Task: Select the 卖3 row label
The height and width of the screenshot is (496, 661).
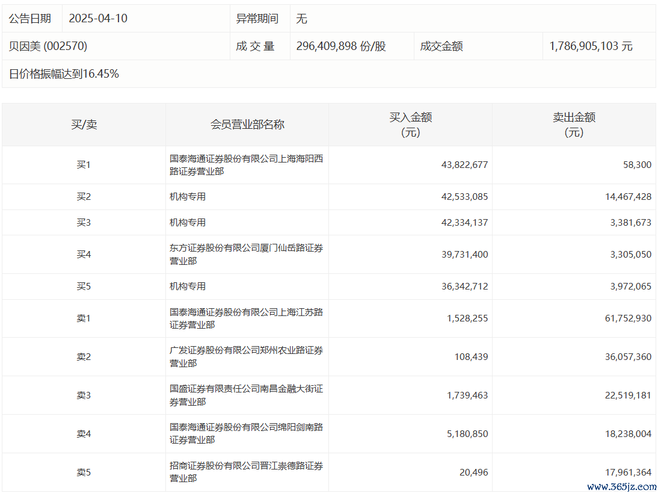Action: tap(84, 395)
